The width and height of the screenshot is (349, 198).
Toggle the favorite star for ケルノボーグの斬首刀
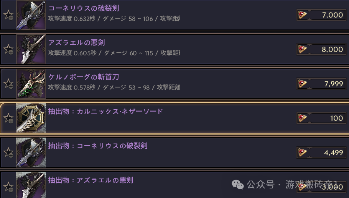8,84
